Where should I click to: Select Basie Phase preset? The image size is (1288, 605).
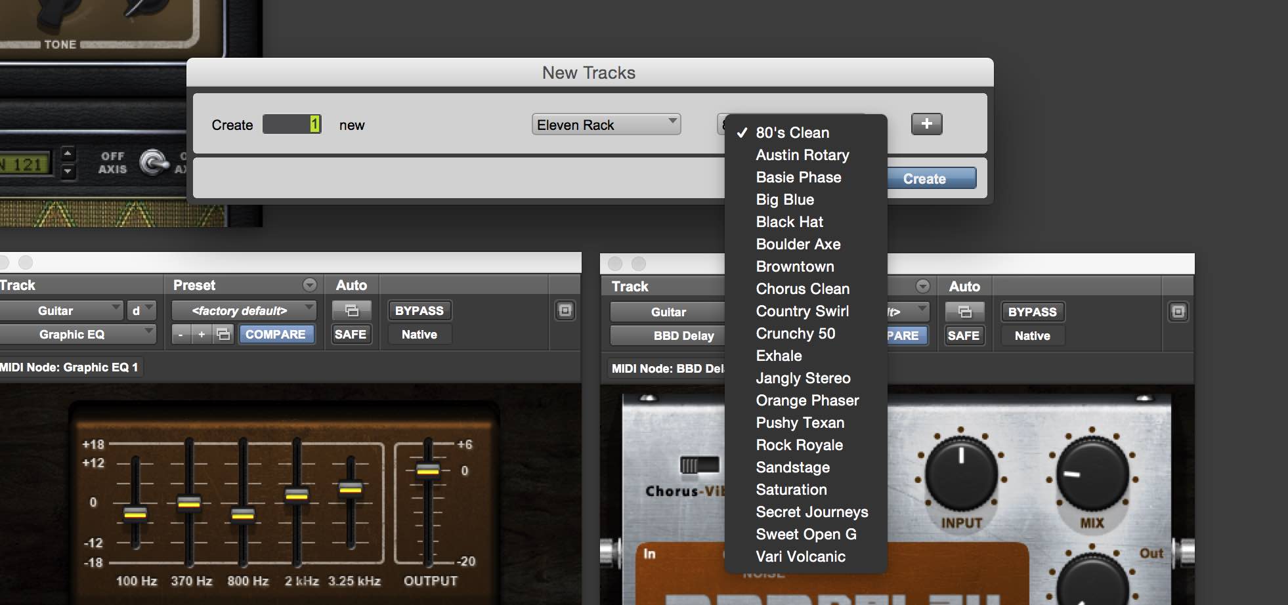click(806, 177)
